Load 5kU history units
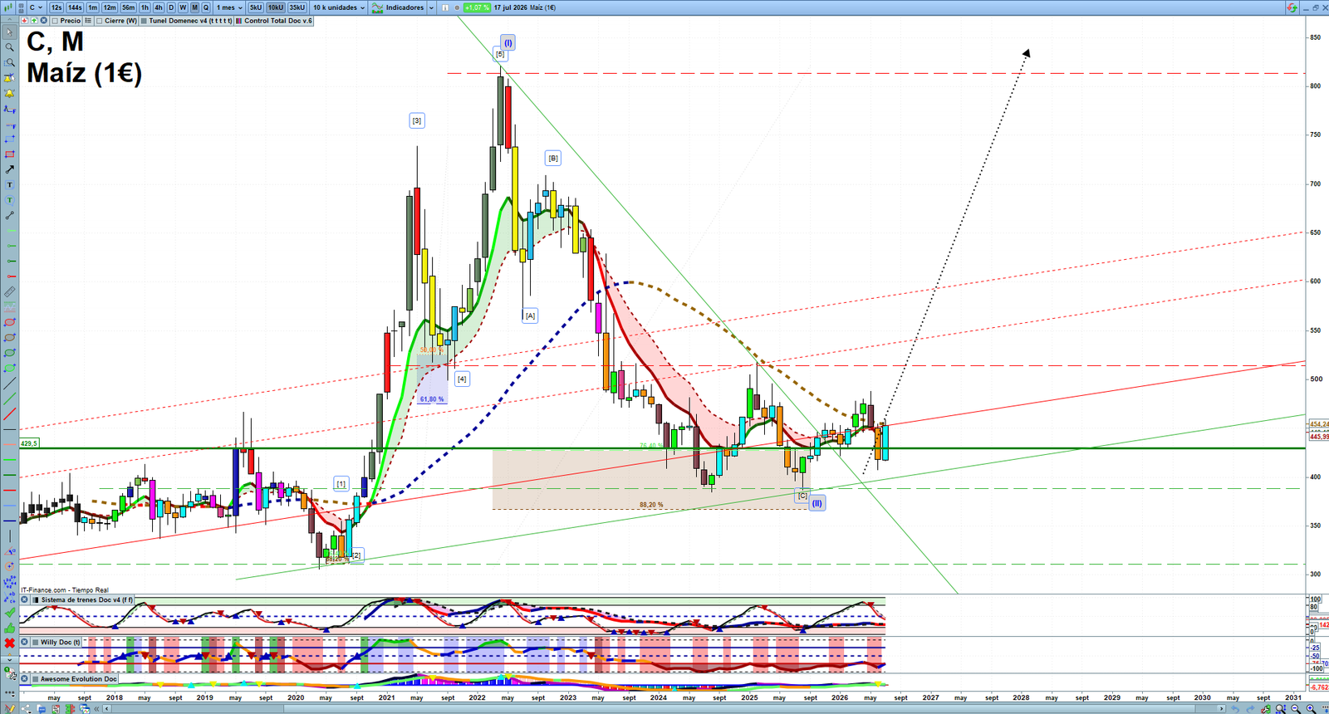Screen dimensions: 1329x714 click(x=256, y=7)
